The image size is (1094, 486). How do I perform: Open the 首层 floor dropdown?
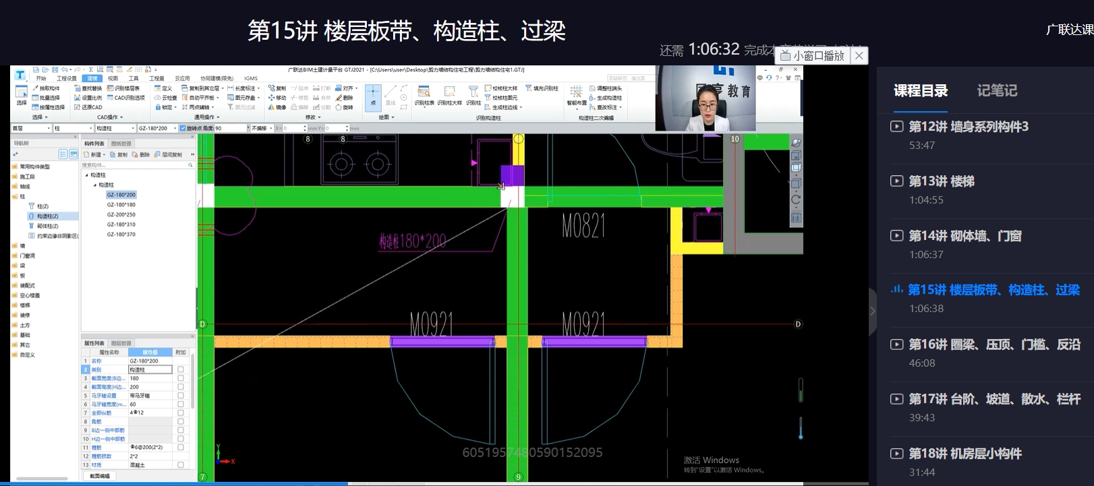tap(31, 128)
